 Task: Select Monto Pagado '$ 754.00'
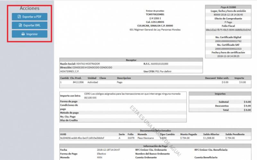pyautogui.click(x=185, y=138)
